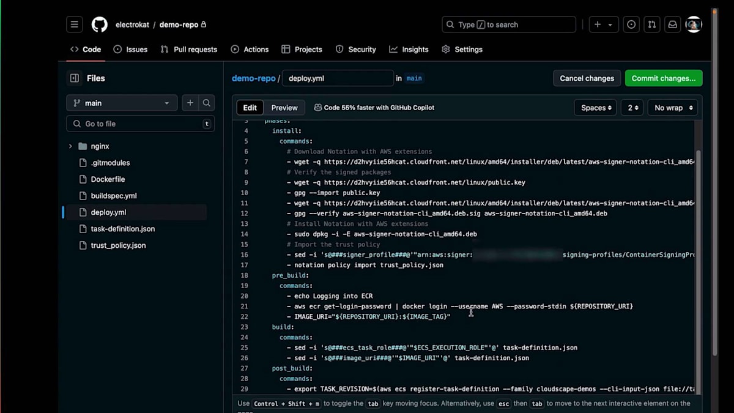Switch to the Actions tab
Image resolution: width=734 pixels, height=413 pixels.
click(250, 50)
